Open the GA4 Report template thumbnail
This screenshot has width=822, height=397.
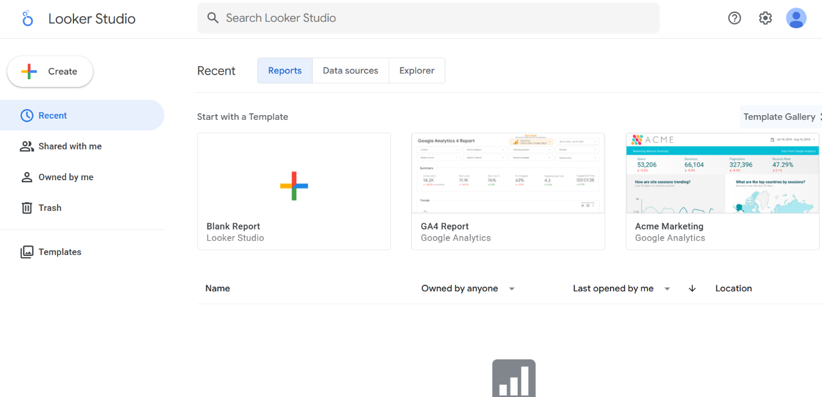[508, 173]
